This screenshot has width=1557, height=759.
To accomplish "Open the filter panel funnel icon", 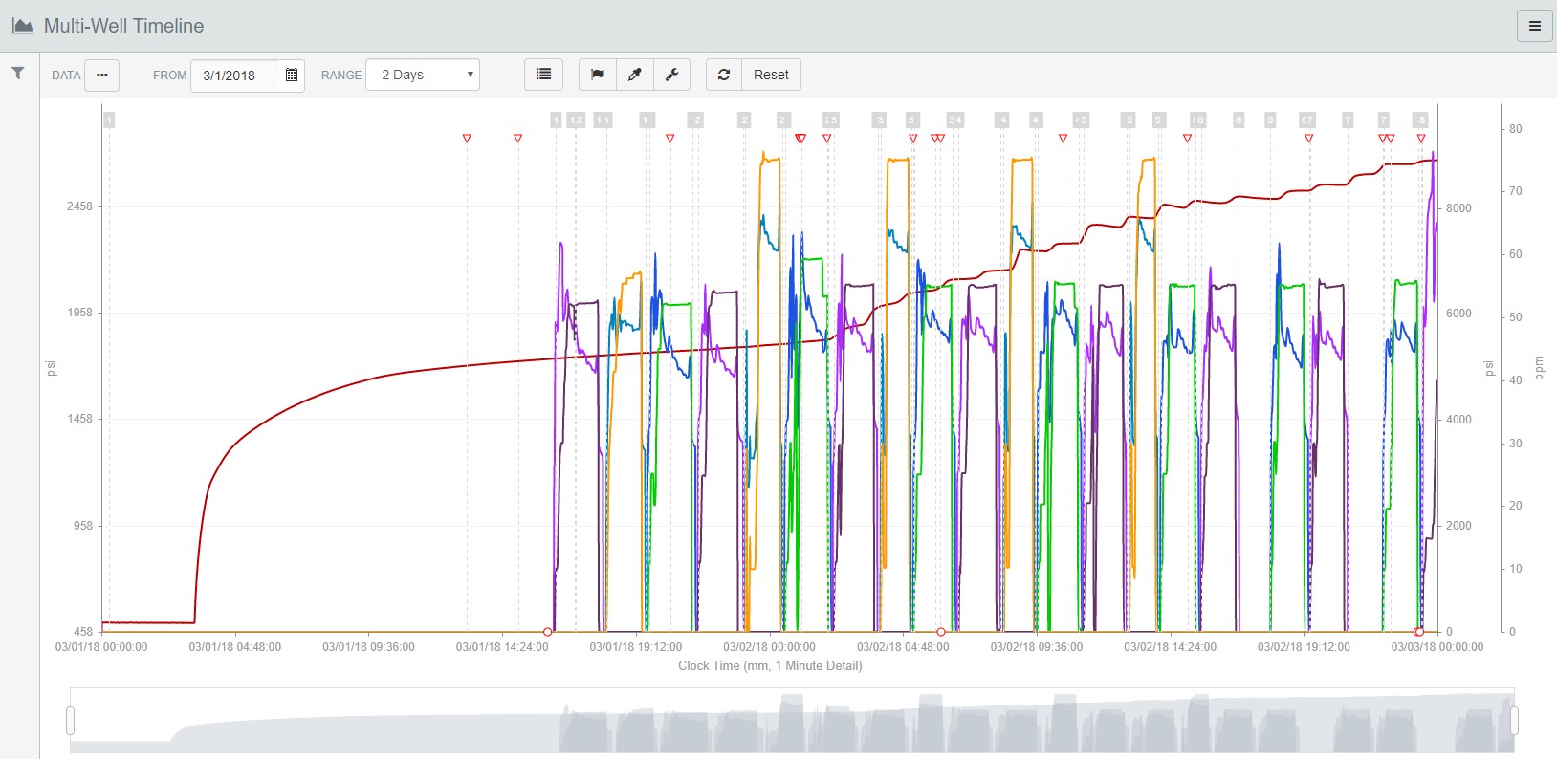I will pyautogui.click(x=18, y=74).
